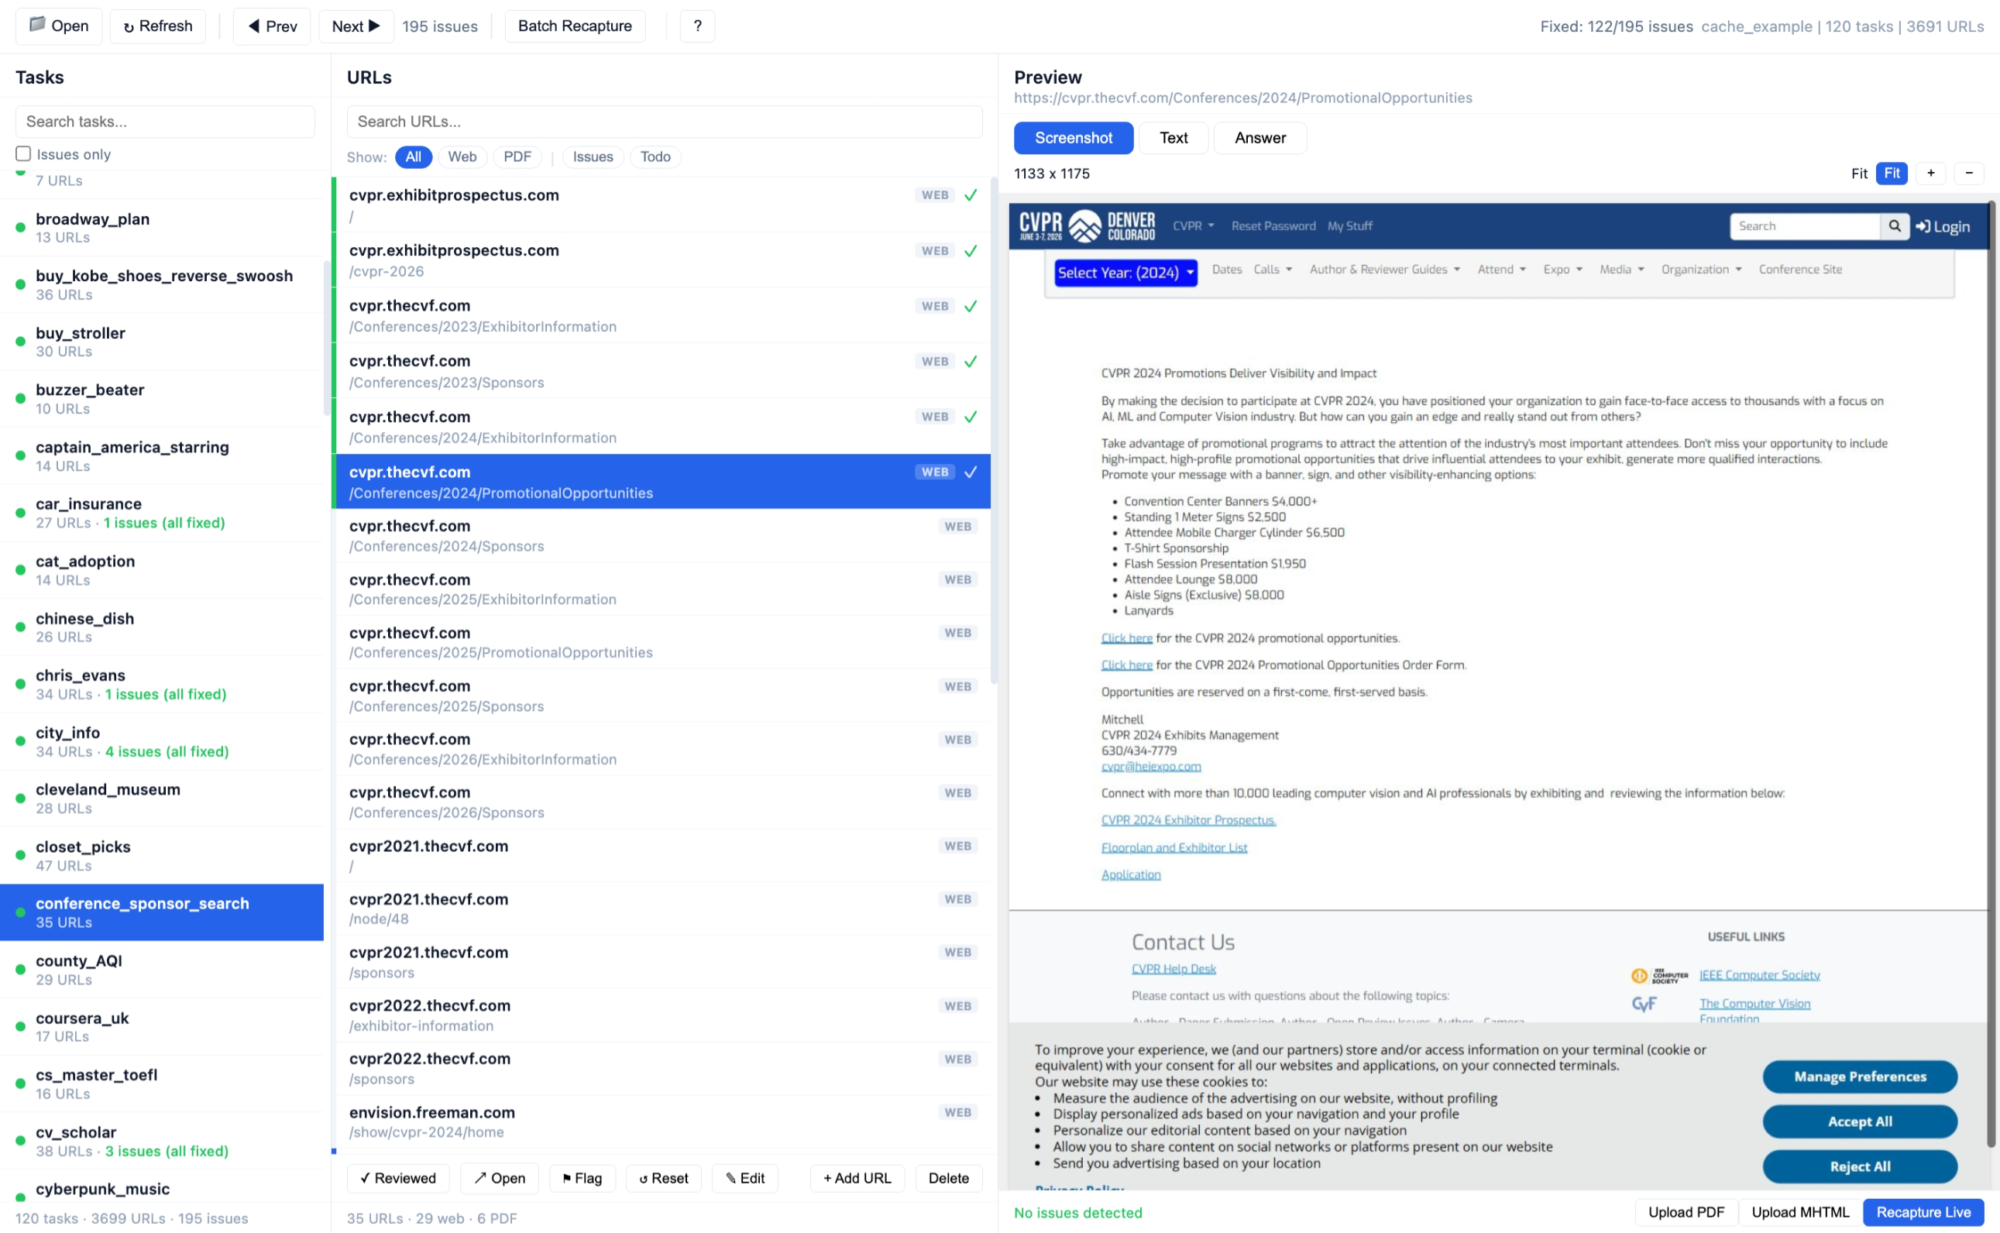Select the Todo filter chip
Viewport: 2000px width, 1233px height.
coord(655,156)
